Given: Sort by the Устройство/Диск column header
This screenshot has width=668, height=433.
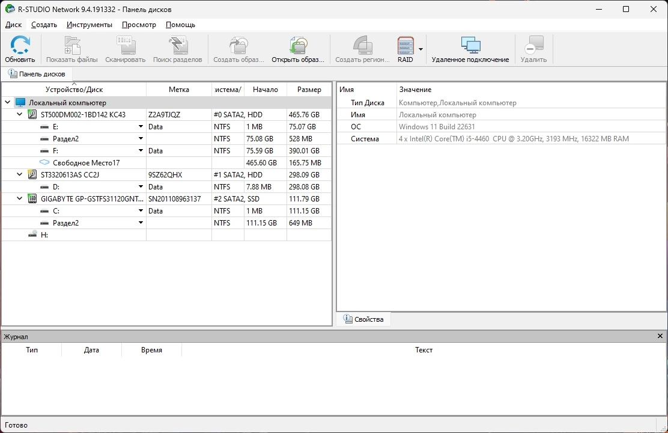Looking at the screenshot, I should click(74, 90).
